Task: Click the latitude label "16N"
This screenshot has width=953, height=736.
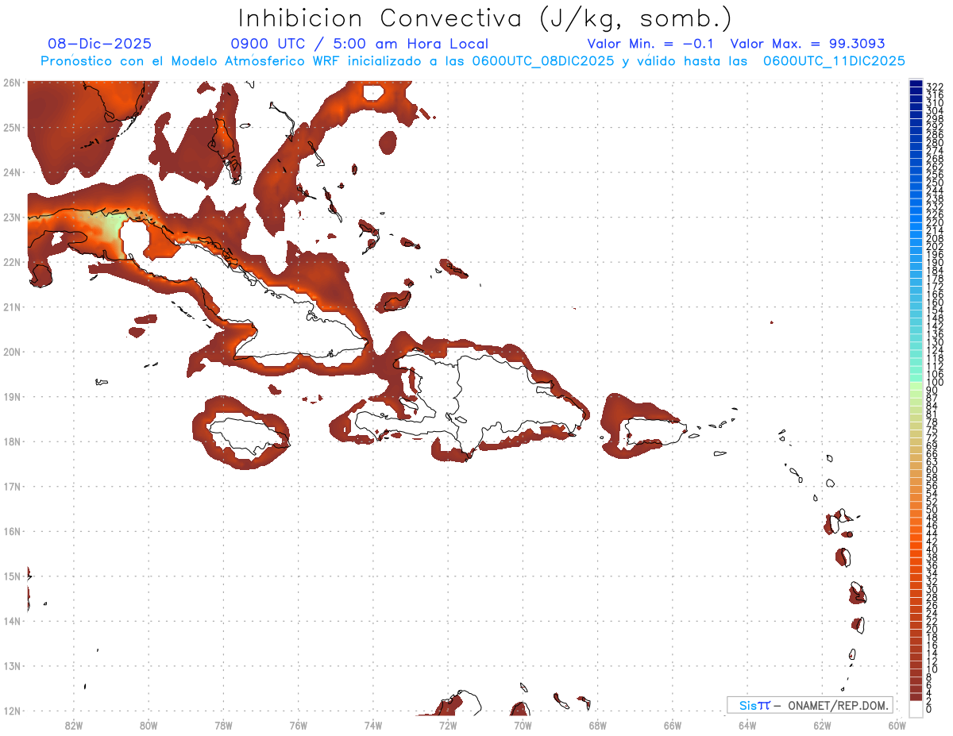Action: pos(11,531)
